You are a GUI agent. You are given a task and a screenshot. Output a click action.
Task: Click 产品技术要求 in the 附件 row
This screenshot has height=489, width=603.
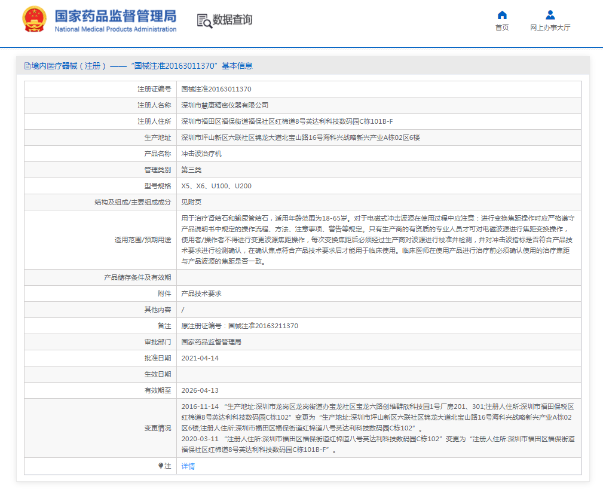point(201,294)
